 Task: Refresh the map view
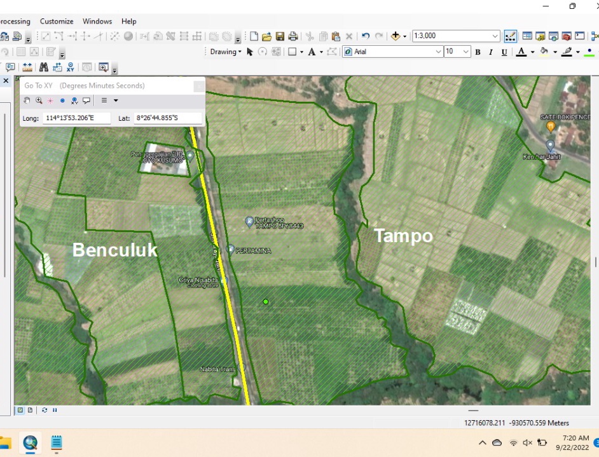(45, 410)
